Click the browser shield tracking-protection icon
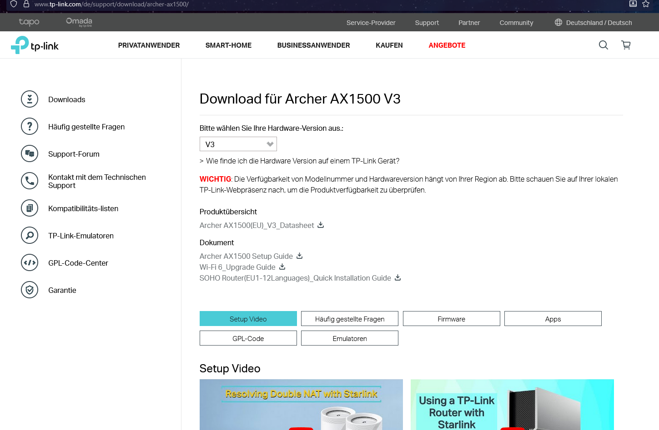This screenshot has height=430, width=659. tap(14, 4)
